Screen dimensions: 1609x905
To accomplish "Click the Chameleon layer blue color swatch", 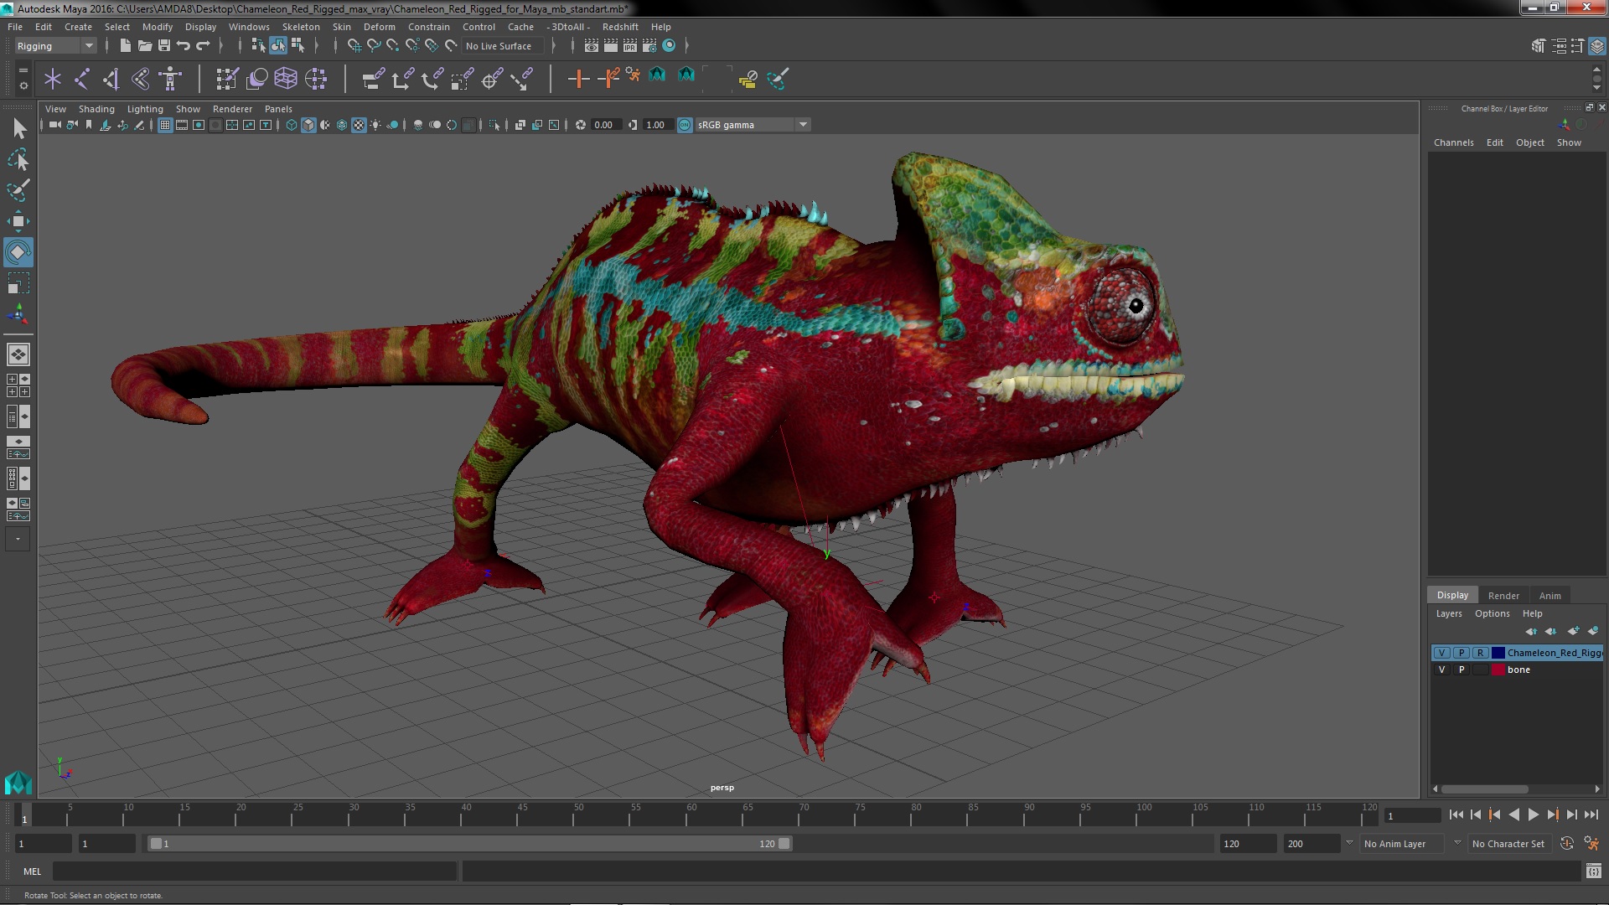I will (1498, 653).
